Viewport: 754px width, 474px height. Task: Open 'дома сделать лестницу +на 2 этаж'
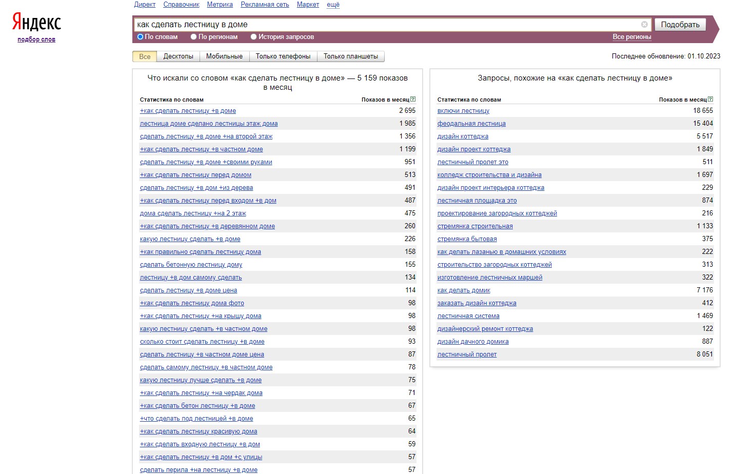[193, 213]
